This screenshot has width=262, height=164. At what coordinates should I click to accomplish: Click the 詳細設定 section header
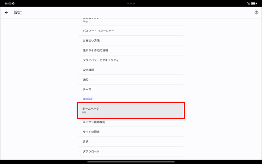point(88,99)
